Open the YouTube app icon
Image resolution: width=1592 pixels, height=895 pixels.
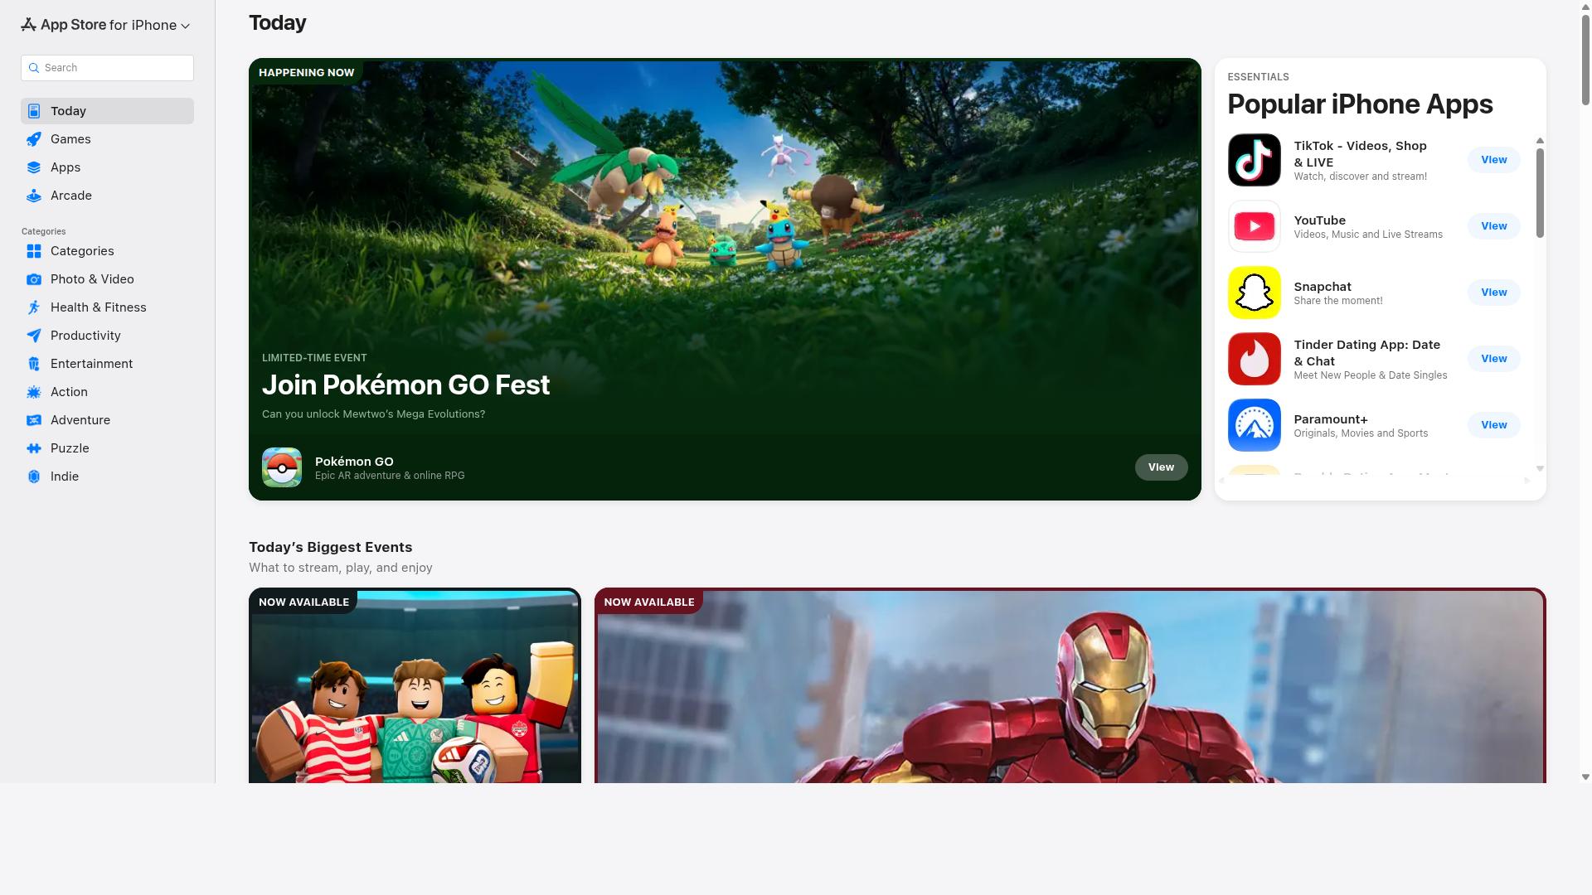[x=1254, y=226]
